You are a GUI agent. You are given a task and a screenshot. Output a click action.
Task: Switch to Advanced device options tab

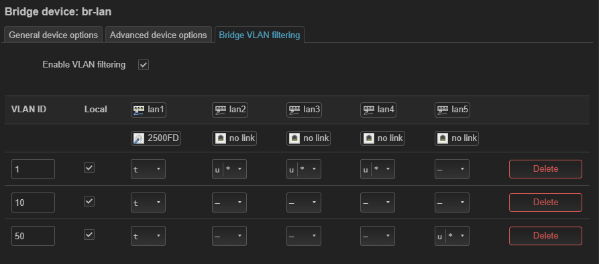click(x=158, y=35)
